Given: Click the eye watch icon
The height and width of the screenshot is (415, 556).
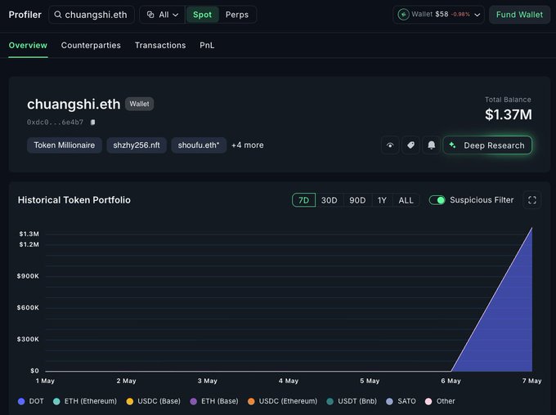Looking at the screenshot, I should [x=390, y=145].
